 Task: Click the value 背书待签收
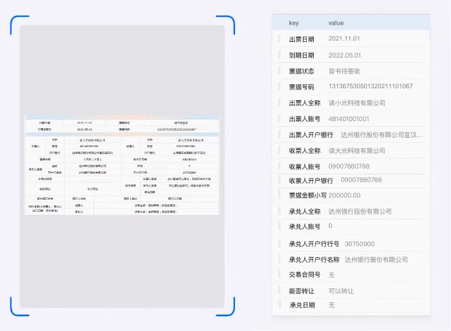344,71
